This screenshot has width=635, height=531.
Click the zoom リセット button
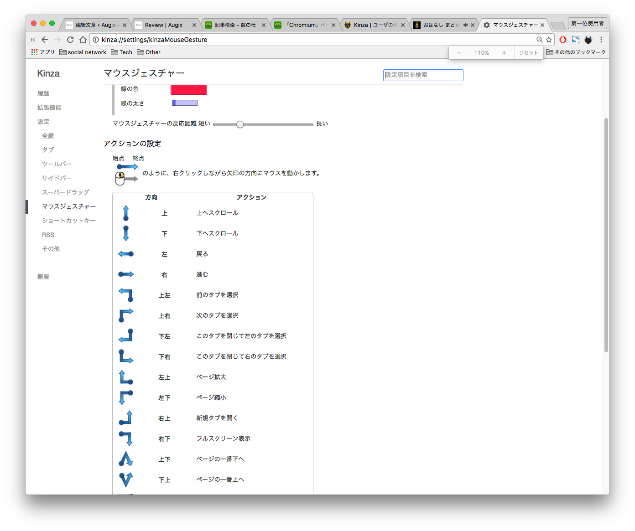528,53
